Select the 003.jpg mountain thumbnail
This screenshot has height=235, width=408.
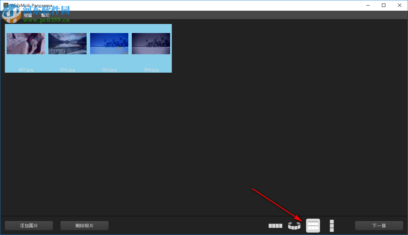[109, 43]
